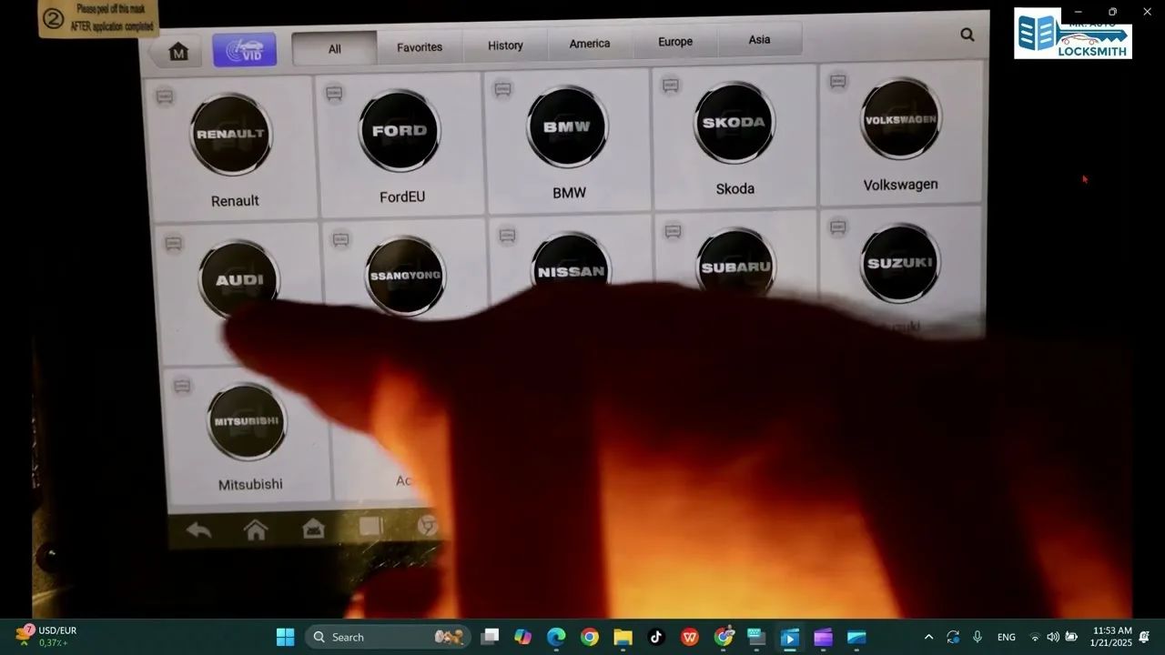
Task: Open the notifications bell in system tray
Action: 1145,637
